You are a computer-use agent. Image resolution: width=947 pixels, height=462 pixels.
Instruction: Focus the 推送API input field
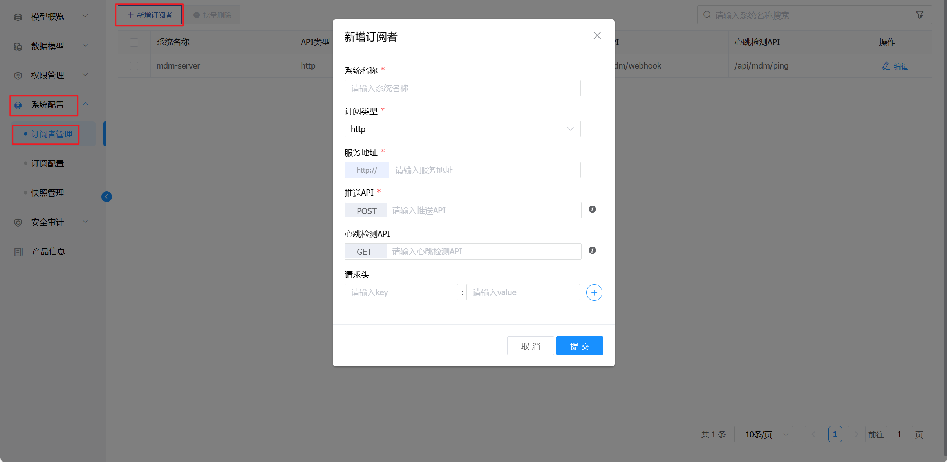pyautogui.click(x=484, y=210)
